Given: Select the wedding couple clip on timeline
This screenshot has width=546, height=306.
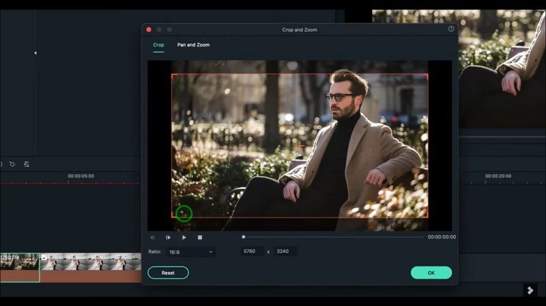Looking at the screenshot, I should click(x=91, y=267).
